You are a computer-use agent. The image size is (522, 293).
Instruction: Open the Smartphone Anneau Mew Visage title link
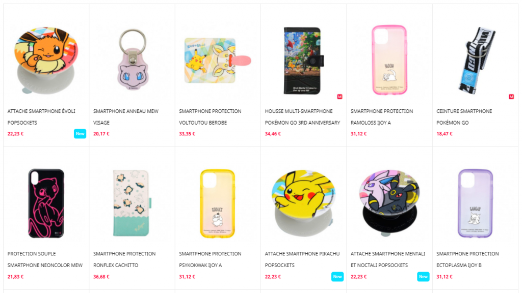click(126, 117)
